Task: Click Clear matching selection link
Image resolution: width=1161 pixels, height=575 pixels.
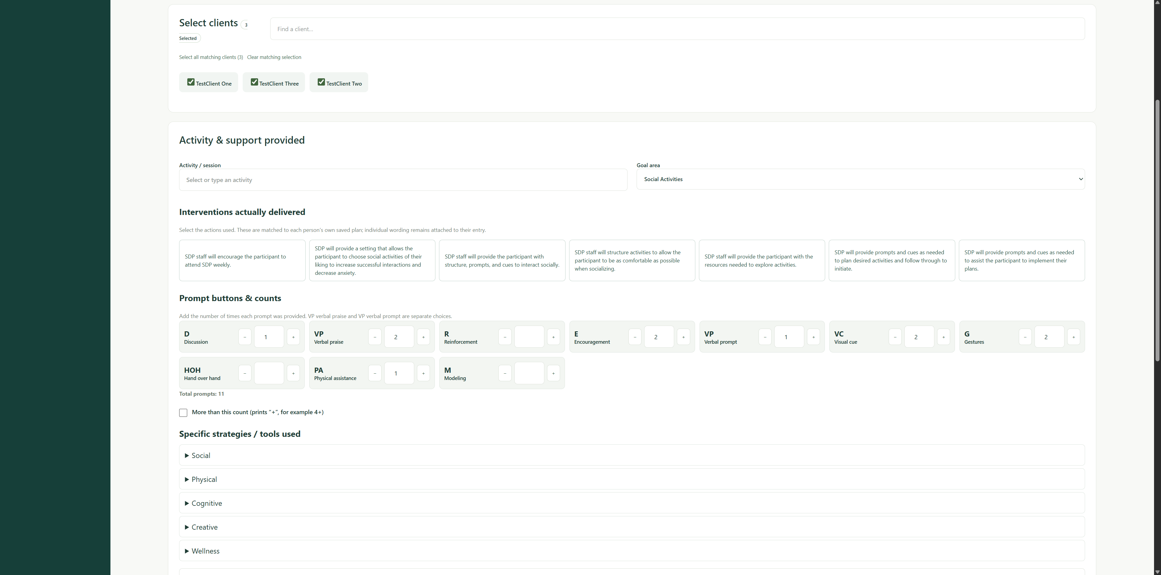Action: point(274,57)
